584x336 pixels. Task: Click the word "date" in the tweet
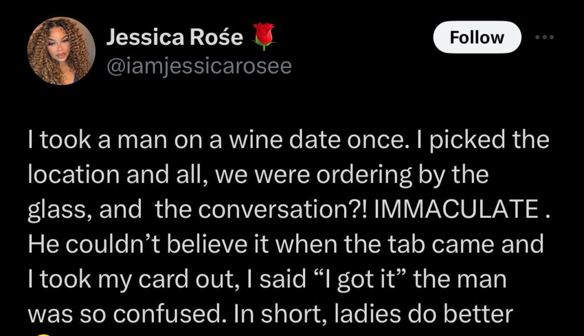(317, 141)
